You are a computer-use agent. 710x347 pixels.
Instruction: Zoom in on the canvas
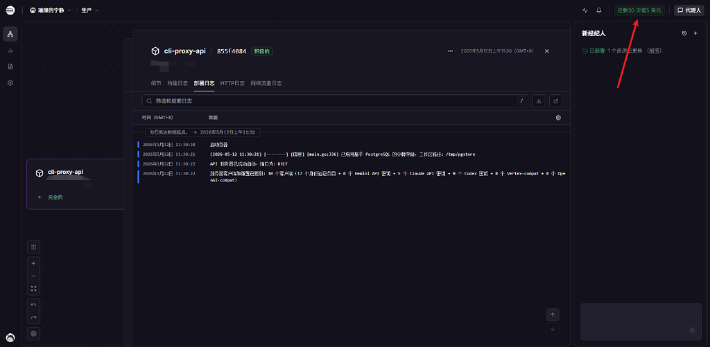tap(33, 263)
